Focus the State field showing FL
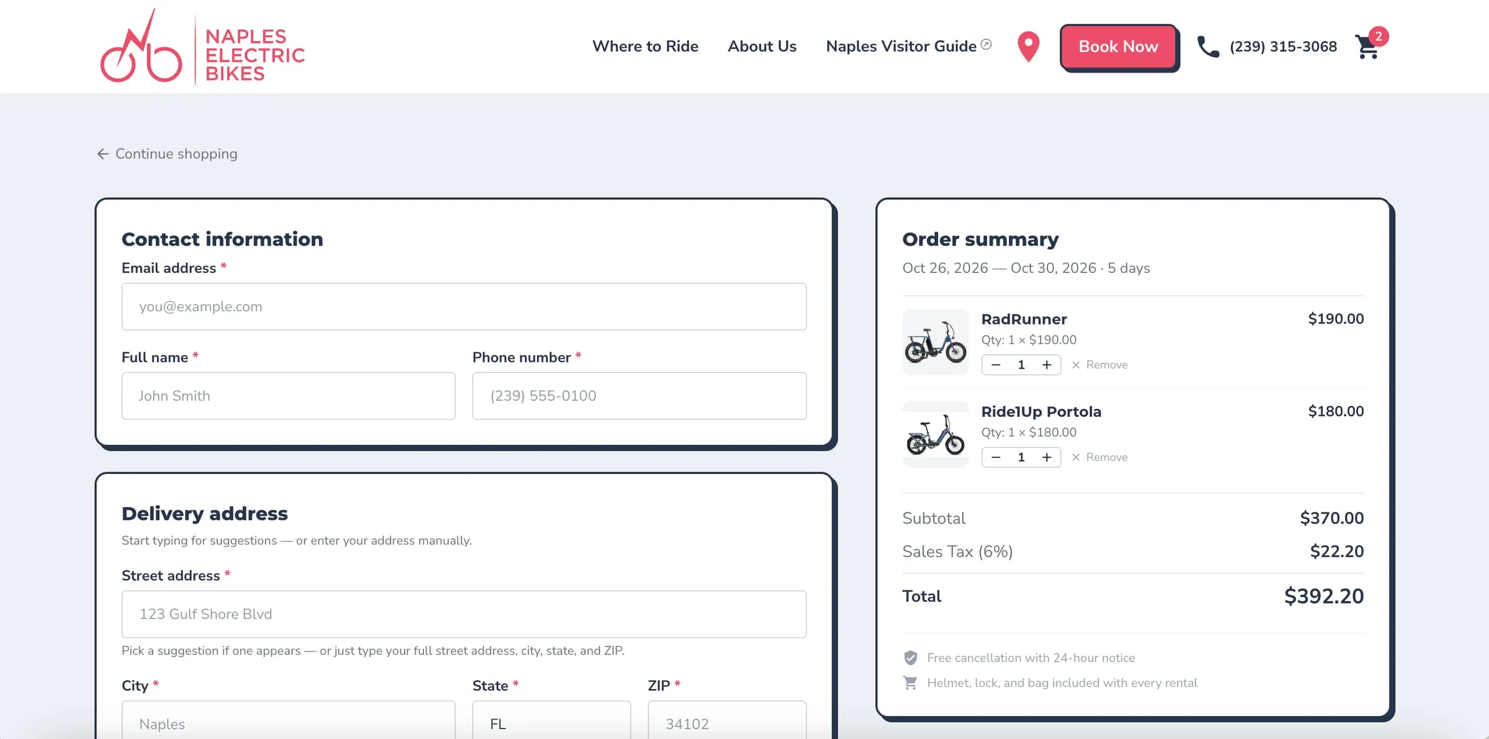1489x739 pixels. tap(552, 721)
